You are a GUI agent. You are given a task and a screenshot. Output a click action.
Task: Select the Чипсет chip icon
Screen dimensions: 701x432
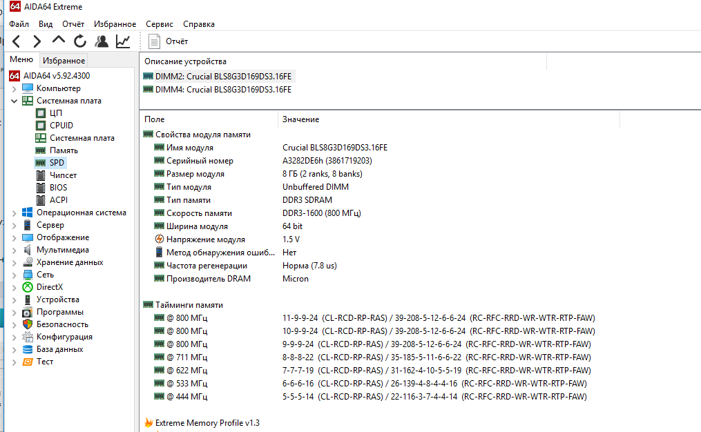coord(41,175)
